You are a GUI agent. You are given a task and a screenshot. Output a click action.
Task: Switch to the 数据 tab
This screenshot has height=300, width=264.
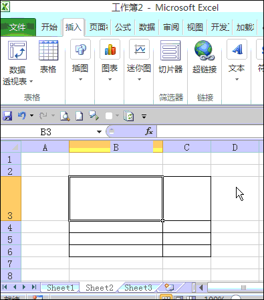coord(147,27)
